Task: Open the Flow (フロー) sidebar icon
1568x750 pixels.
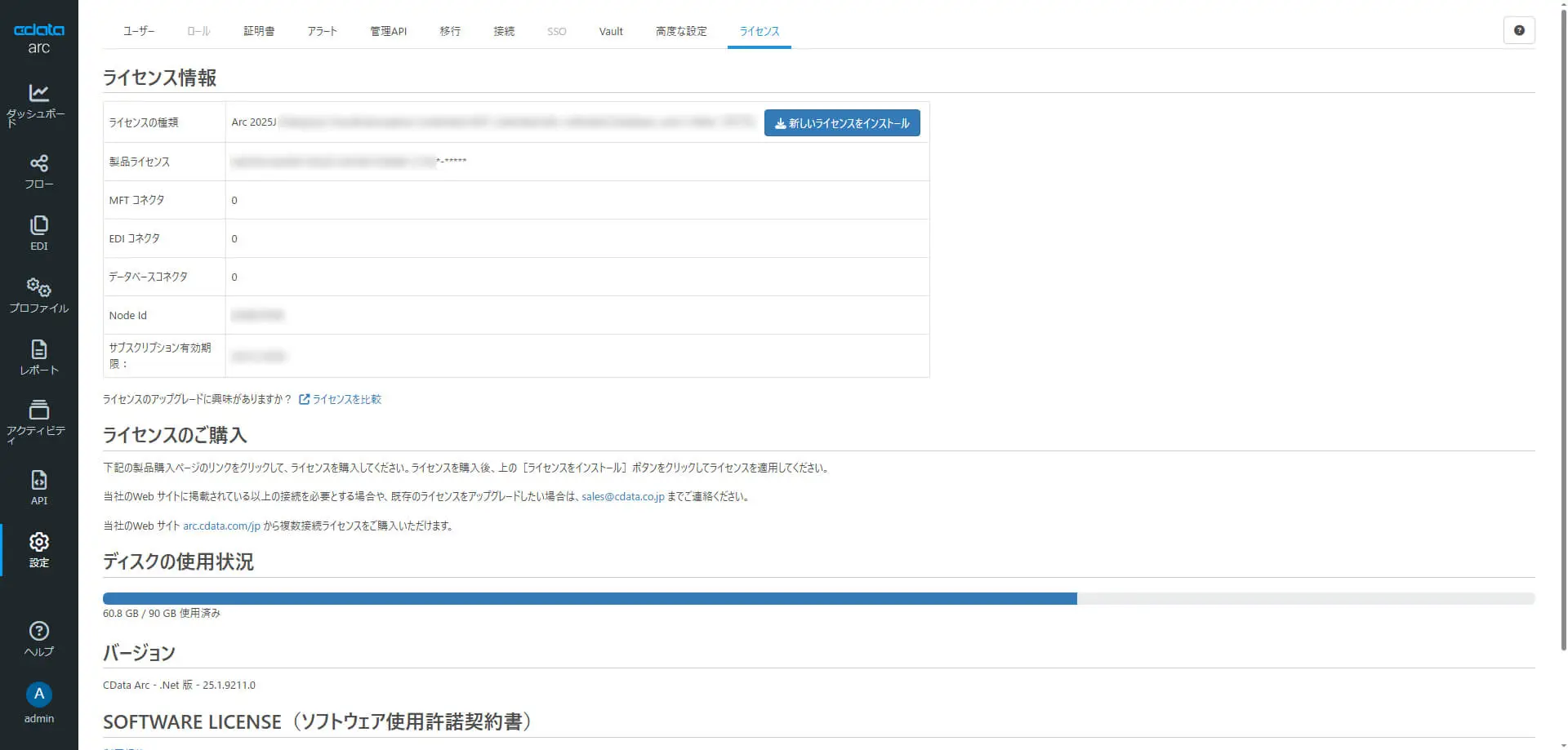Action: 38,163
